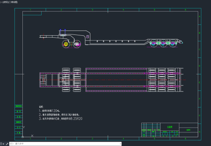Select the yellow front wheel hub in side view
The image size is (211, 146).
pyautogui.click(x=66, y=44)
